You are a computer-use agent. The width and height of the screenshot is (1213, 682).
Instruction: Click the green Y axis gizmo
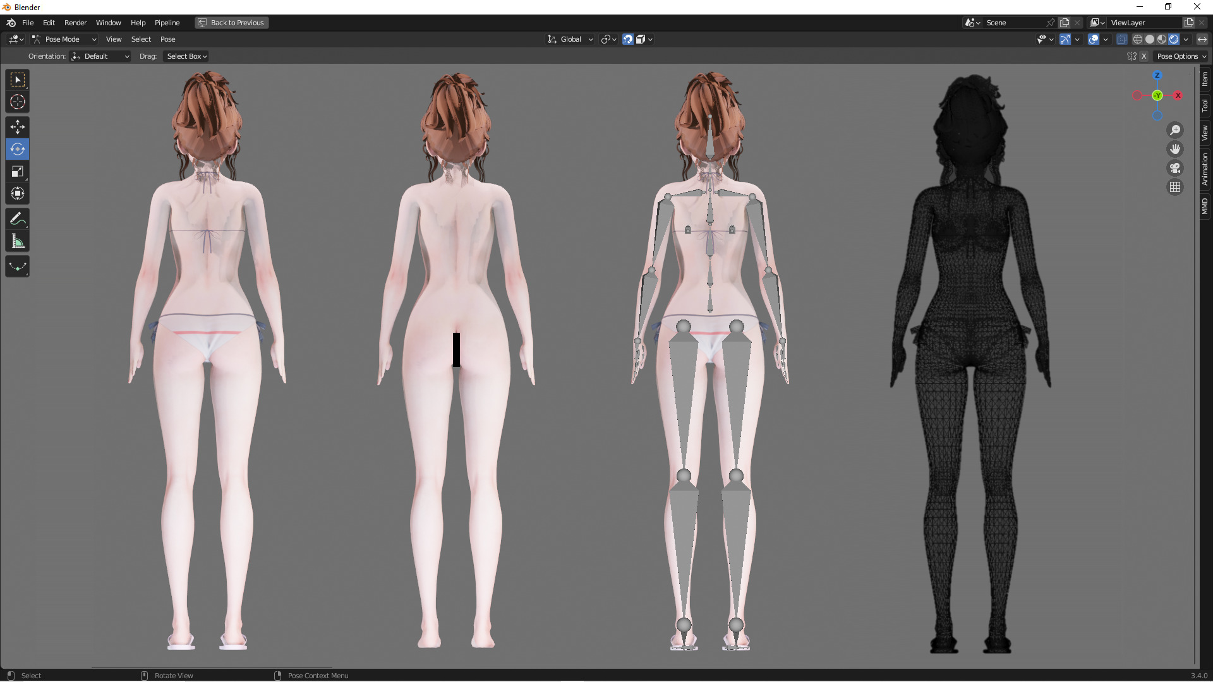click(x=1157, y=95)
